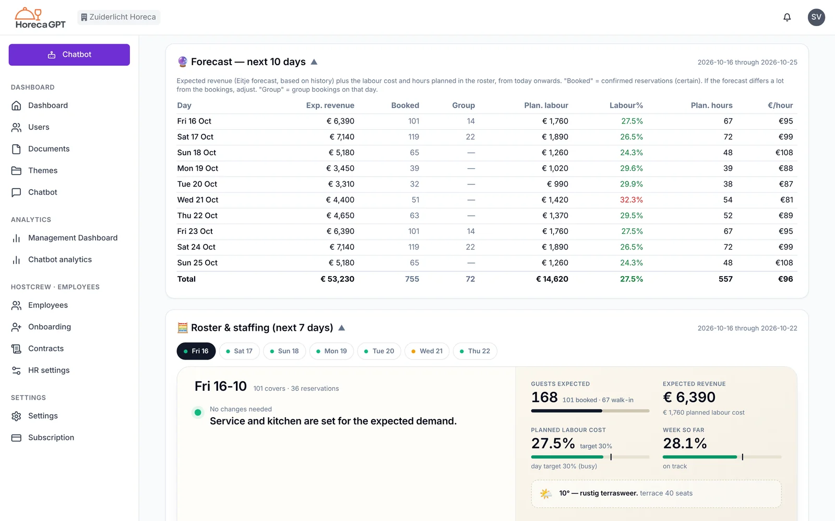Click the Chatbot analytics chart icon

click(16, 259)
